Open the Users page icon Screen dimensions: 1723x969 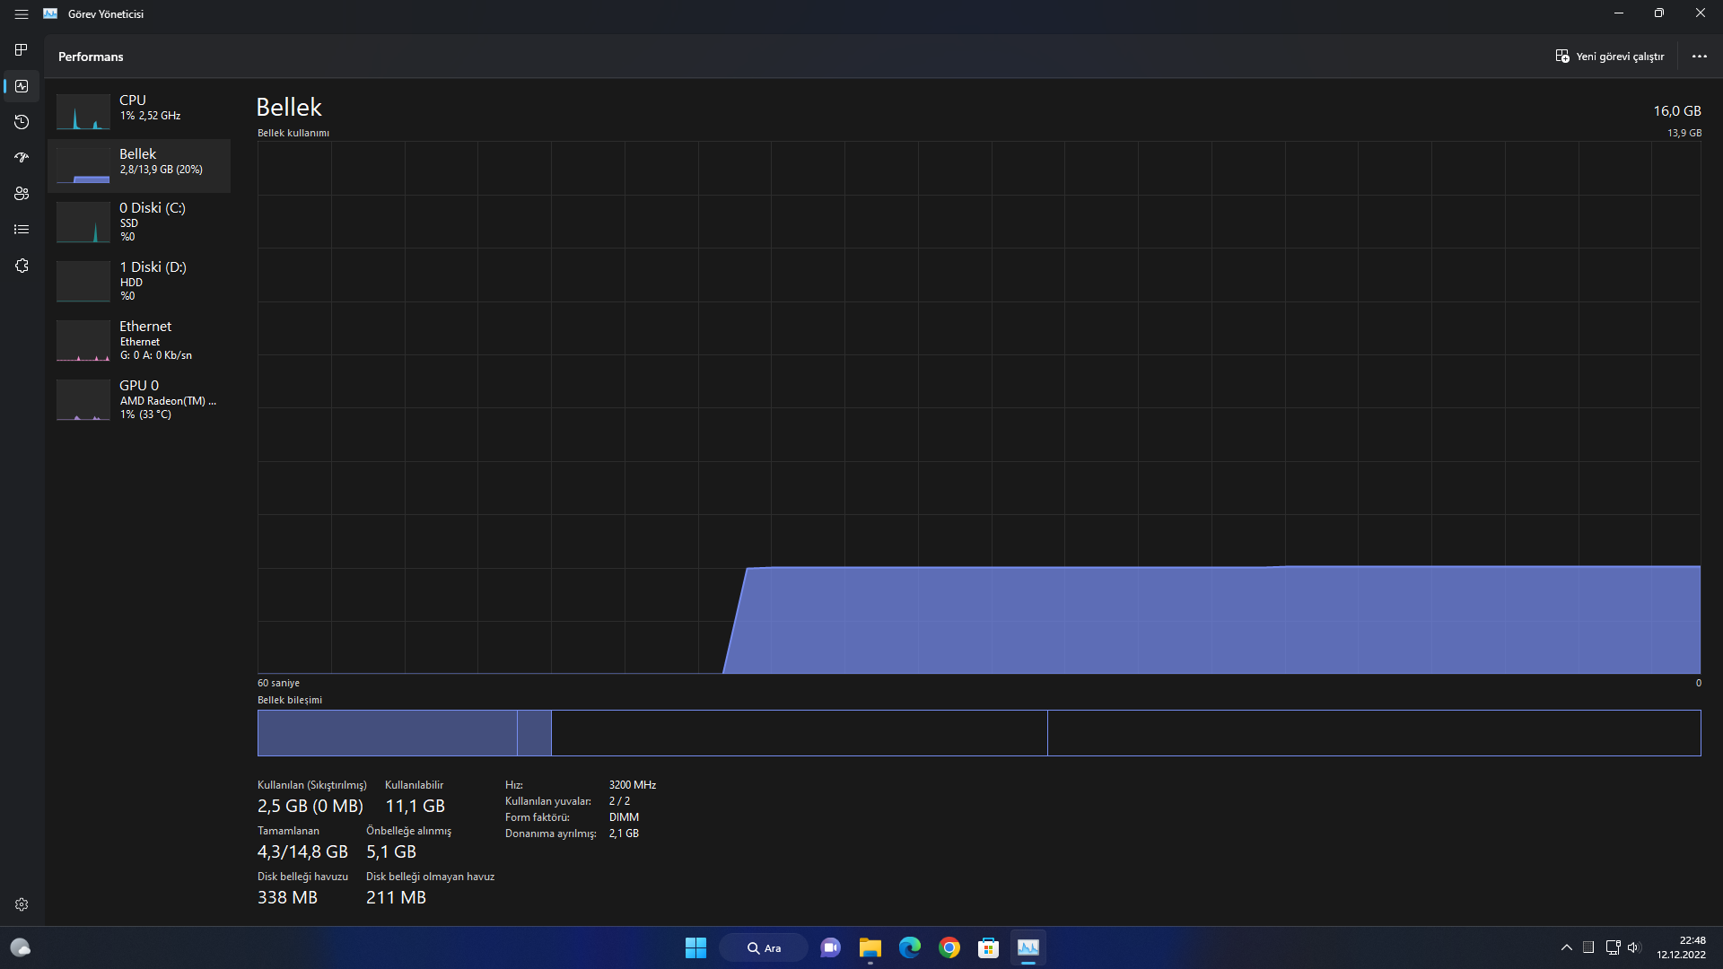coord(22,194)
